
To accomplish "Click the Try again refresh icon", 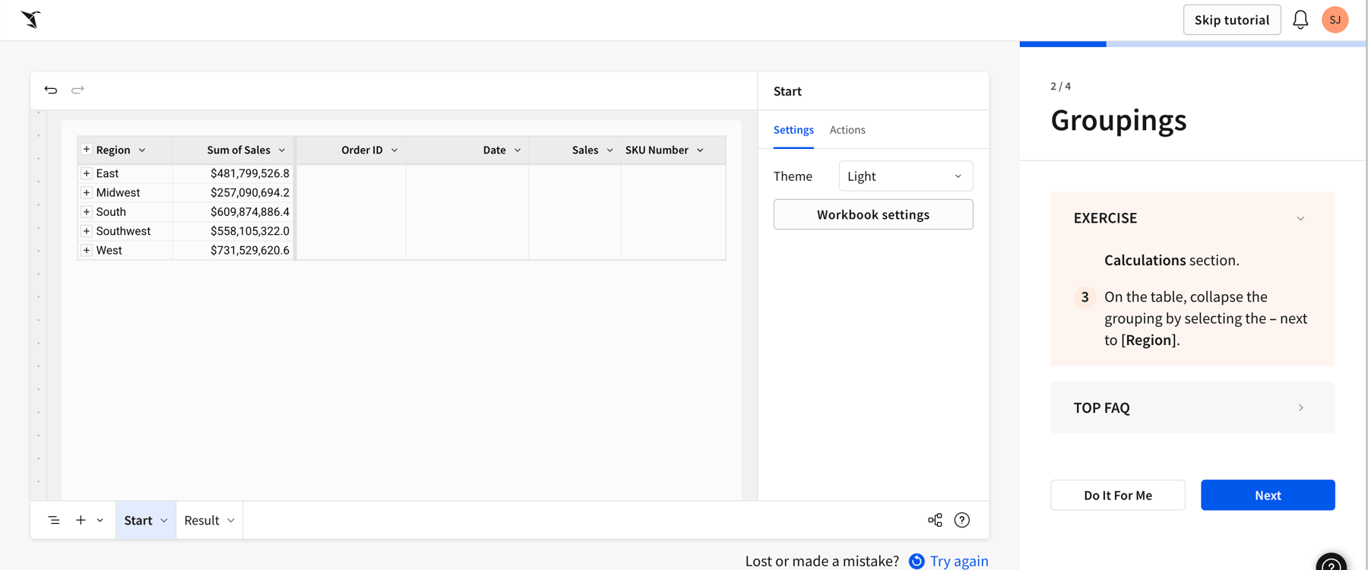I will [917, 561].
